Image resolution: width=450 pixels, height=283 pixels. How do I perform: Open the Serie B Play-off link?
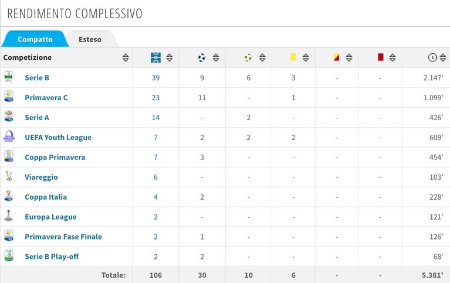point(52,257)
